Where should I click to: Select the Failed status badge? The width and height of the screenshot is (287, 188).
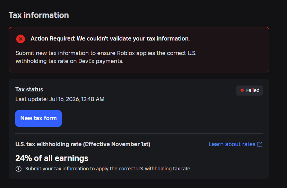point(250,90)
